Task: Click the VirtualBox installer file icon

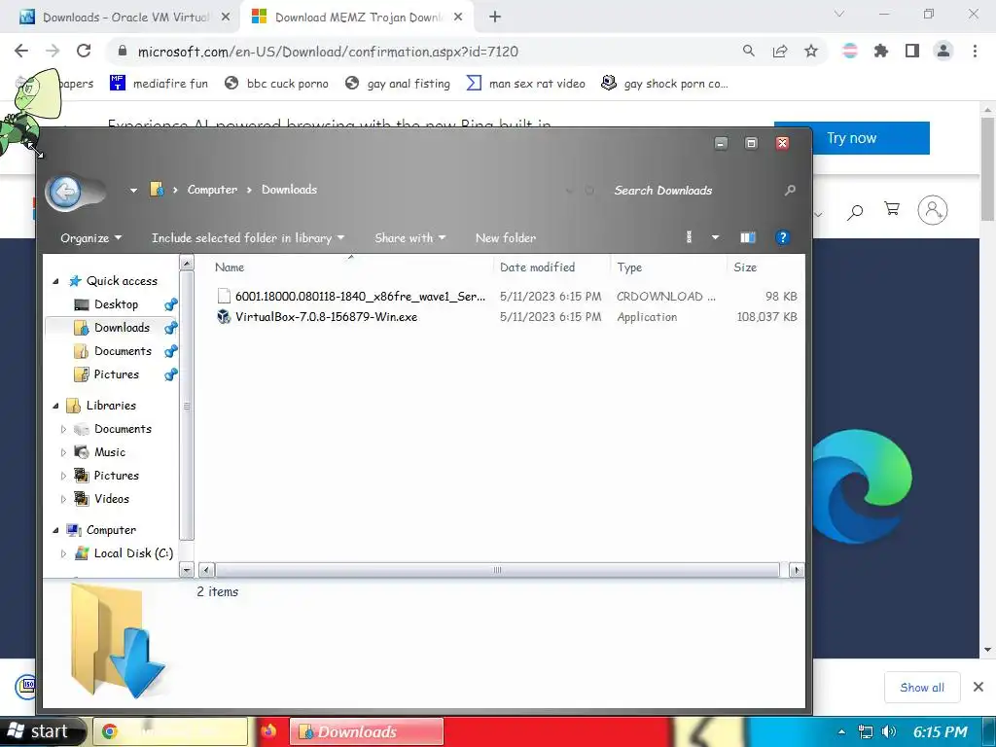Action: tap(224, 316)
